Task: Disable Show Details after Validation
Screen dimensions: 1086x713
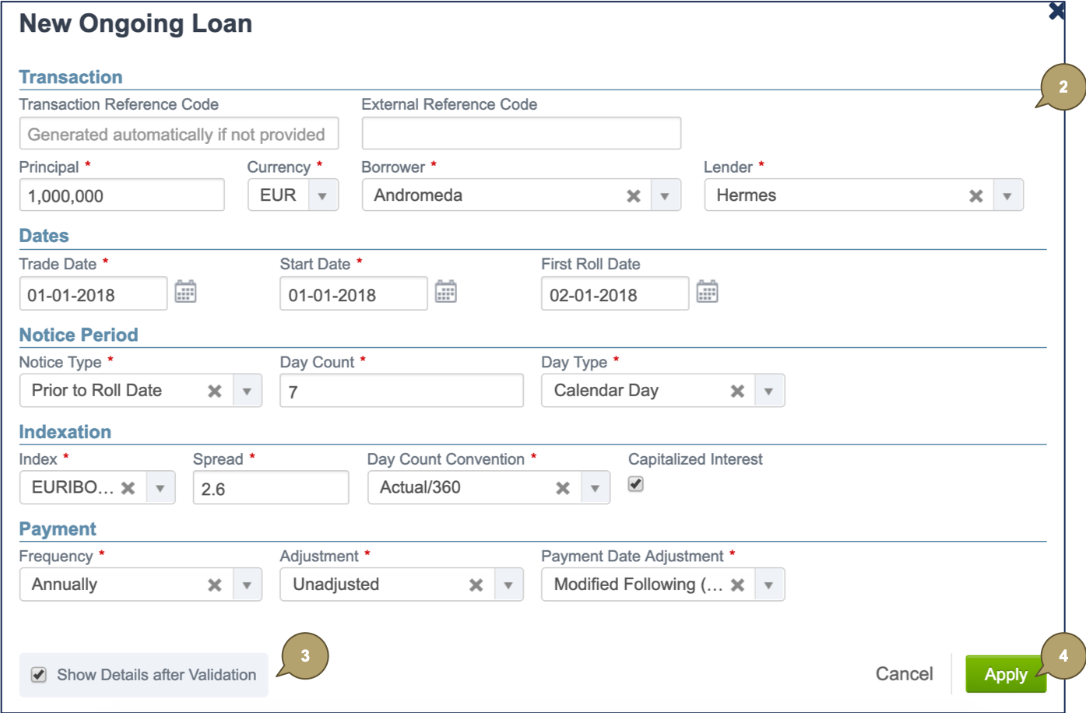Action: [x=37, y=674]
